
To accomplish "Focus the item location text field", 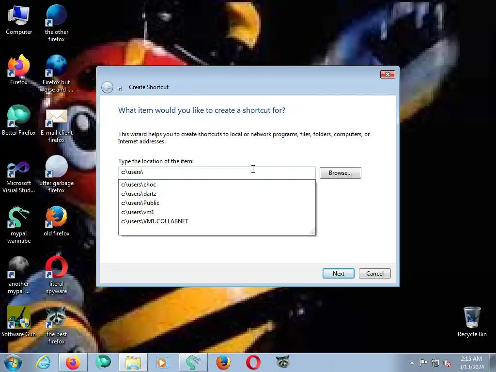I will [x=217, y=172].
